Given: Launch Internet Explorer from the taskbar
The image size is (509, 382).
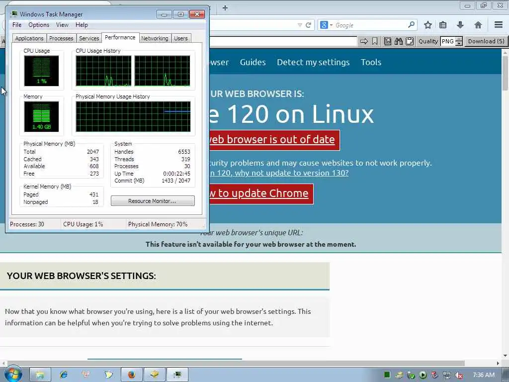Looking at the screenshot, I should click(63, 375).
